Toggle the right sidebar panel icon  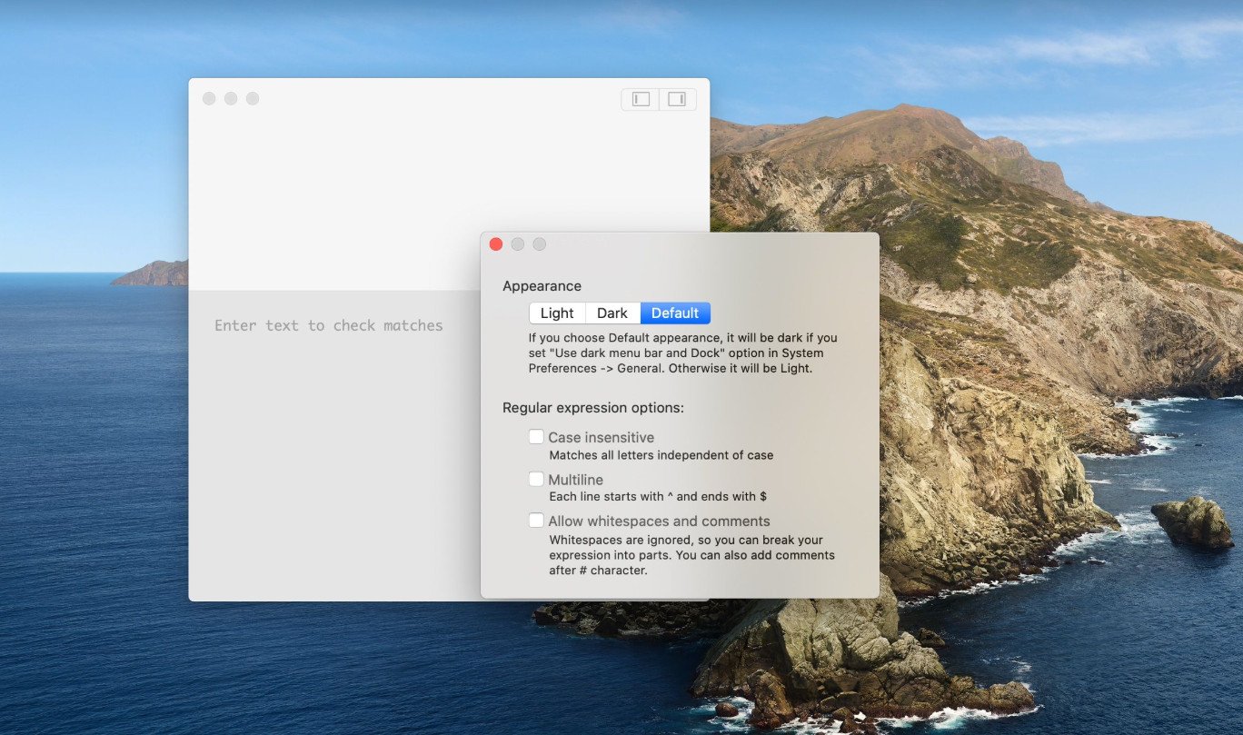click(x=677, y=99)
